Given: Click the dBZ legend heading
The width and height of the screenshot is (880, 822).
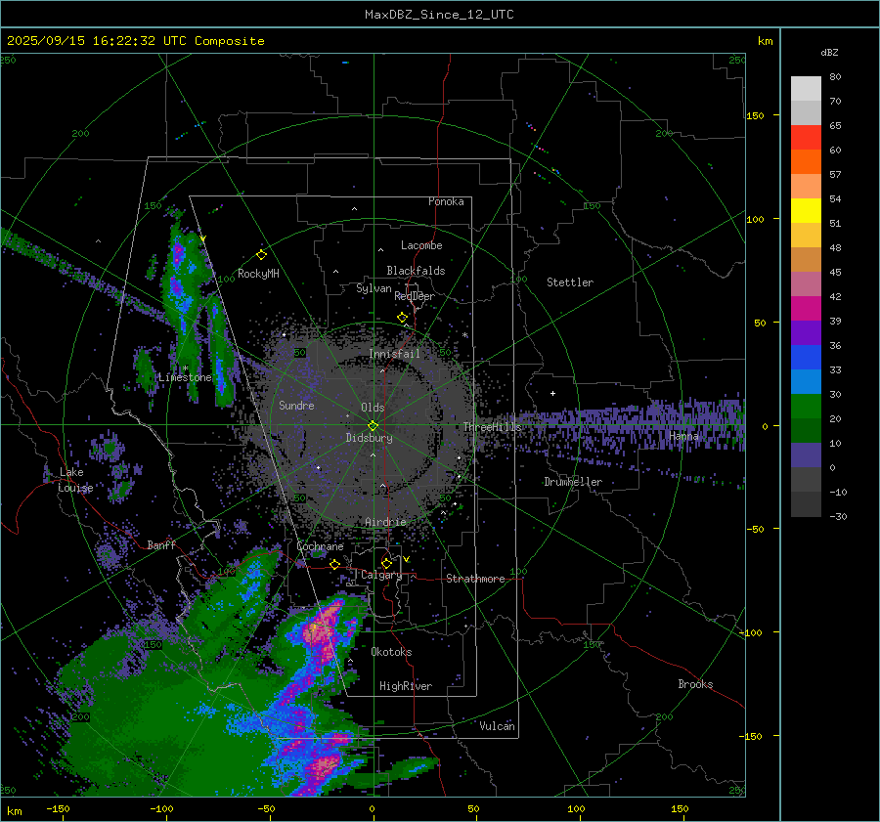Looking at the screenshot, I should (829, 53).
